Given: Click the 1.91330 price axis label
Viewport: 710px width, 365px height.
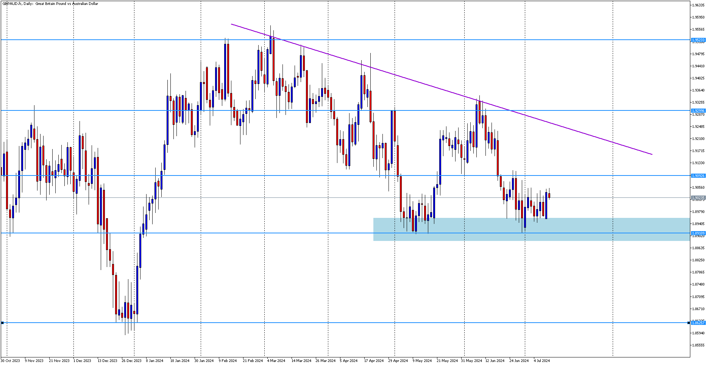Looking at the screenshot, I should (699, 163).
